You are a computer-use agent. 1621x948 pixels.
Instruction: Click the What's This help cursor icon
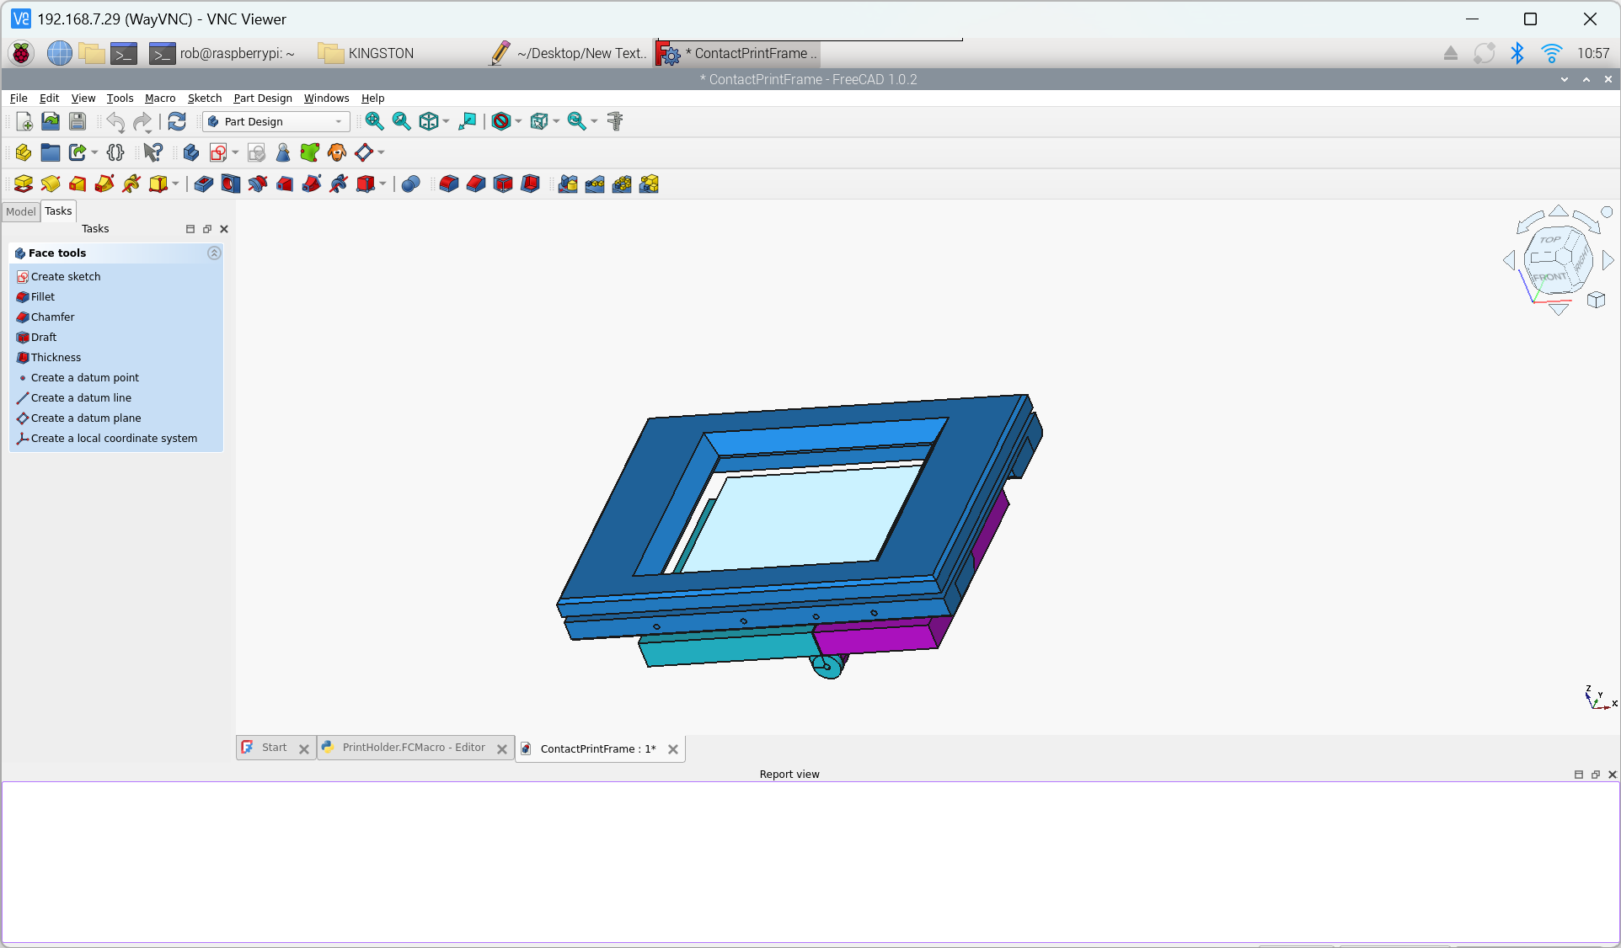(153, 152)
